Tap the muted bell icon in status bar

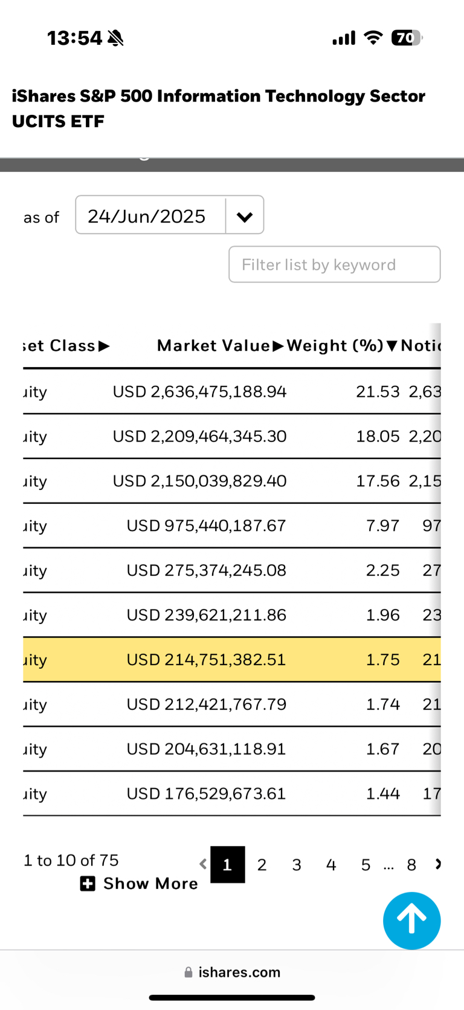tap(115, 38)
